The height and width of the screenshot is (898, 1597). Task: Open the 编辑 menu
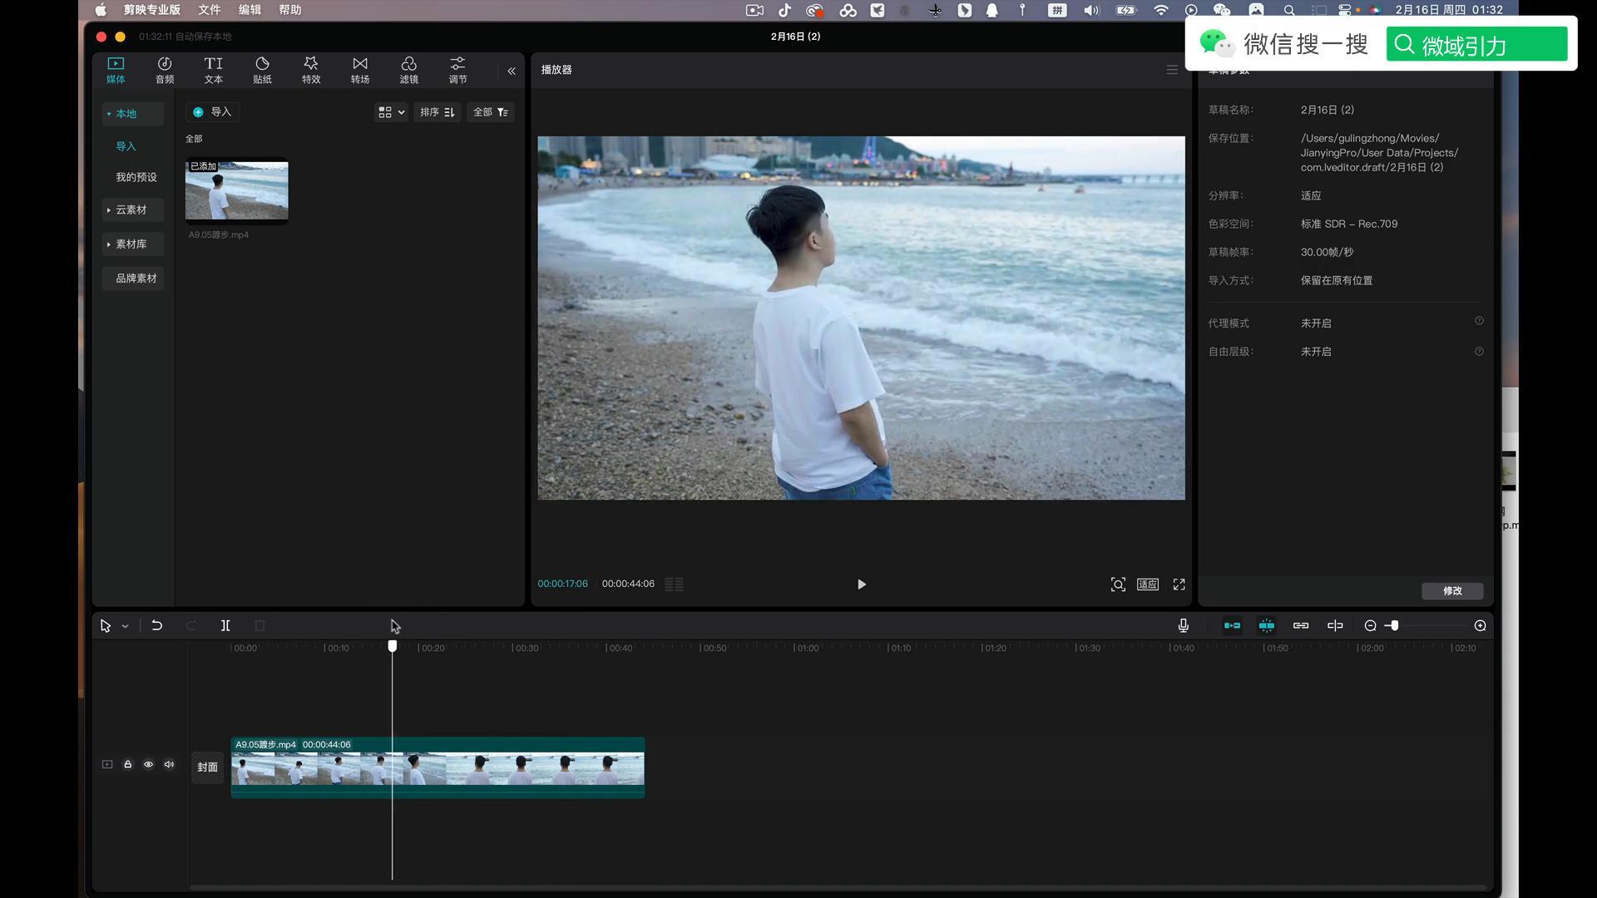(250, 10)
